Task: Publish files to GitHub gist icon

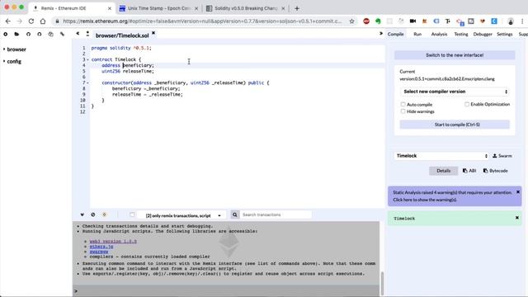Action: coord(28,34)
